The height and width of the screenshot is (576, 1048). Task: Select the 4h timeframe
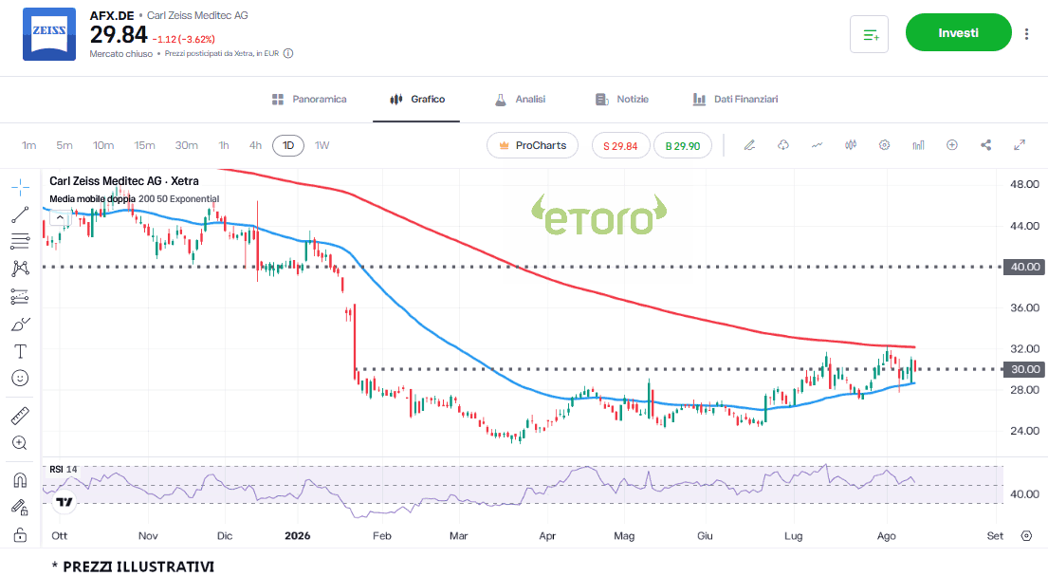click(x=255, y=145)
